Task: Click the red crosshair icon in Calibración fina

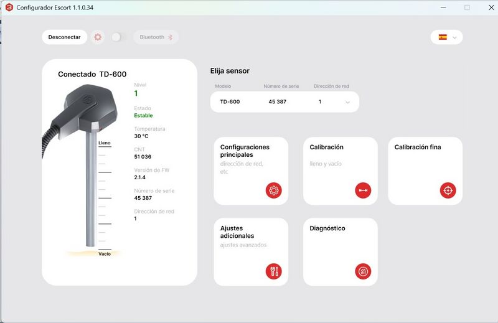Action: (x=448, y=190)
